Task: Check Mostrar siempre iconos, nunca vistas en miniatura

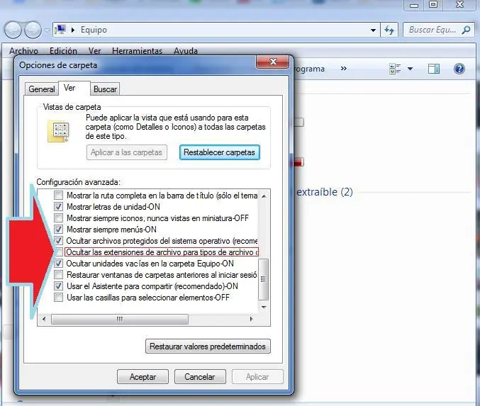Action: [x=58, y=218]
